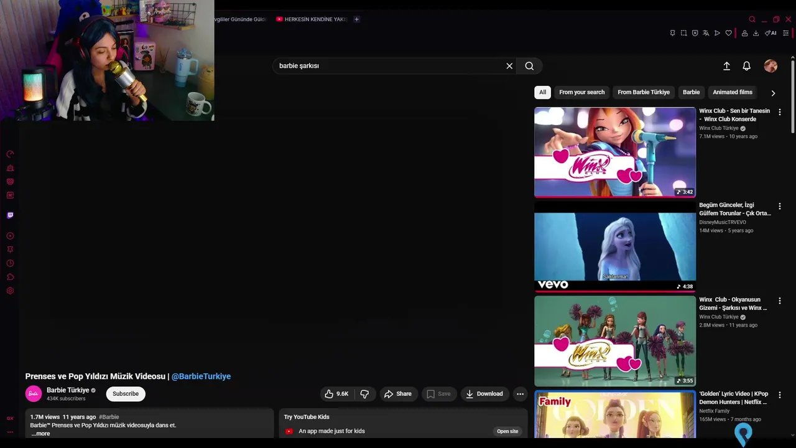Open GX Corner at the sidebar bottom
This screenshot has width=796, height=448.
point(10,418)
